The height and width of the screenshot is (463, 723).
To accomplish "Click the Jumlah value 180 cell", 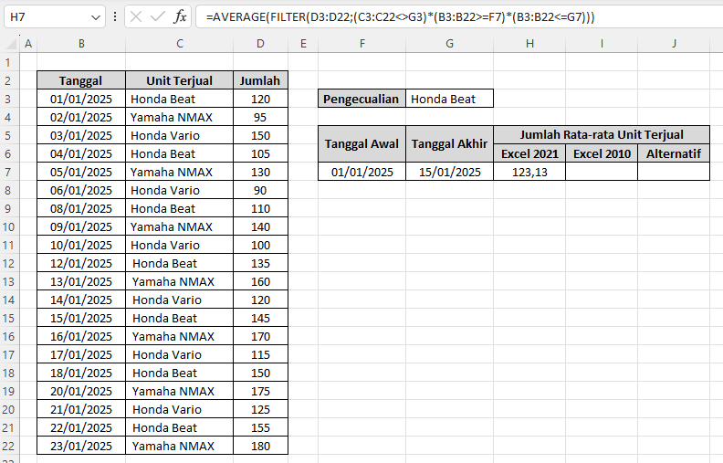I will pyautogui.click(x=260, y=446).
